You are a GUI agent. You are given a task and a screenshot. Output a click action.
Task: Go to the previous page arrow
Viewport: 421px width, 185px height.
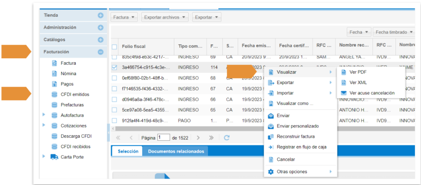point(131,138)
